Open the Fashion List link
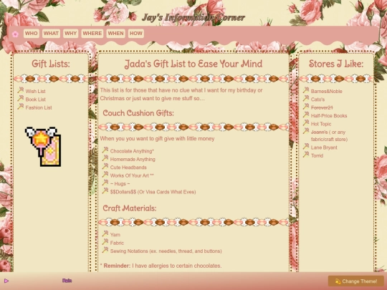This screenshot has width=387, height=290. pyautogui.click(x=39, y=107)
